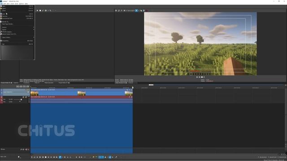The width and height of the screenshot is (287, 161).
Task: Toggle Enable Snapping in timeline toolbar
Action: pos(100,157)
